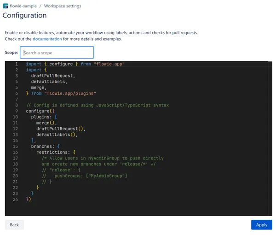
Task: Click defaultLabels() on line 13
Action: click(x=57, y=135)
